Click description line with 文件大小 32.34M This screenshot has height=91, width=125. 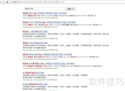click(62, 25)
